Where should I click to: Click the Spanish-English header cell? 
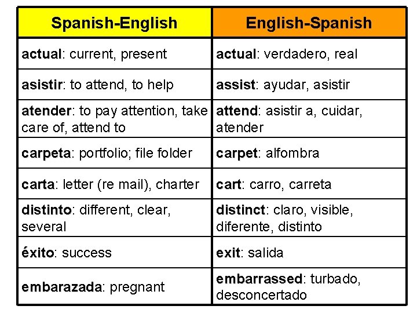[114, 23]
